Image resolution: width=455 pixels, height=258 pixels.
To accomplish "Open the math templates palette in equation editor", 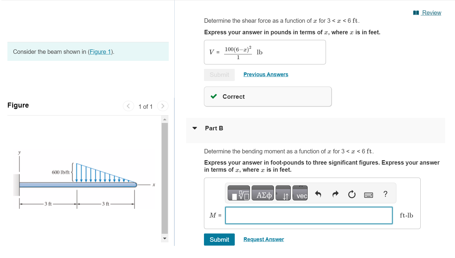I will coord(238,193).
